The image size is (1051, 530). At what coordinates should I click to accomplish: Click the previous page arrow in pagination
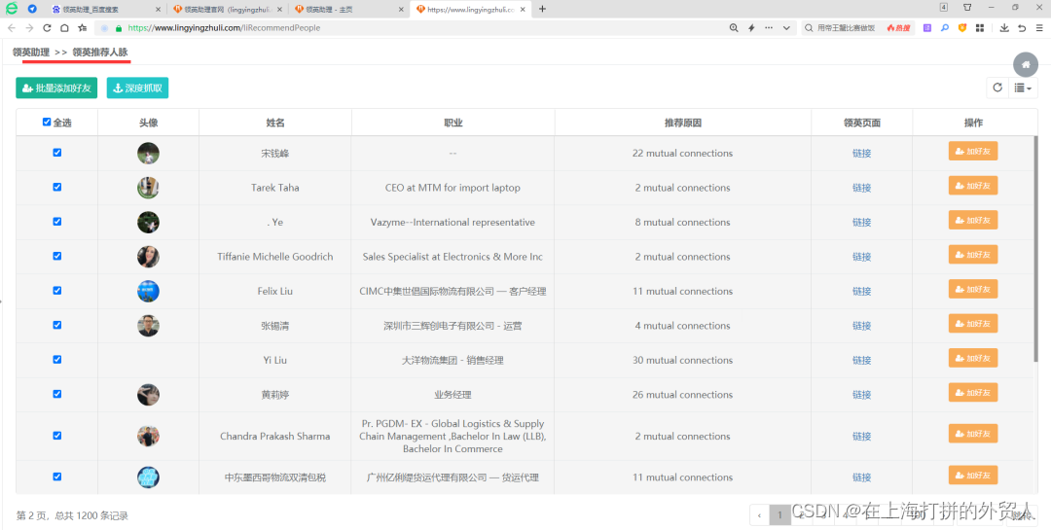[759, 515]
